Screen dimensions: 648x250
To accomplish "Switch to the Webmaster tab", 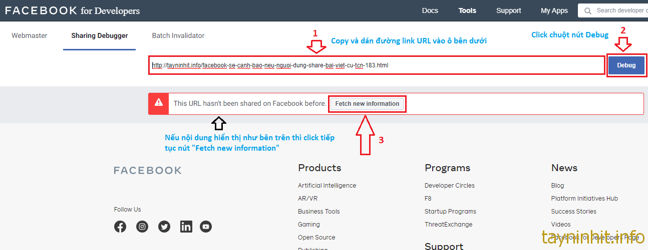I will tap(30, 36).
